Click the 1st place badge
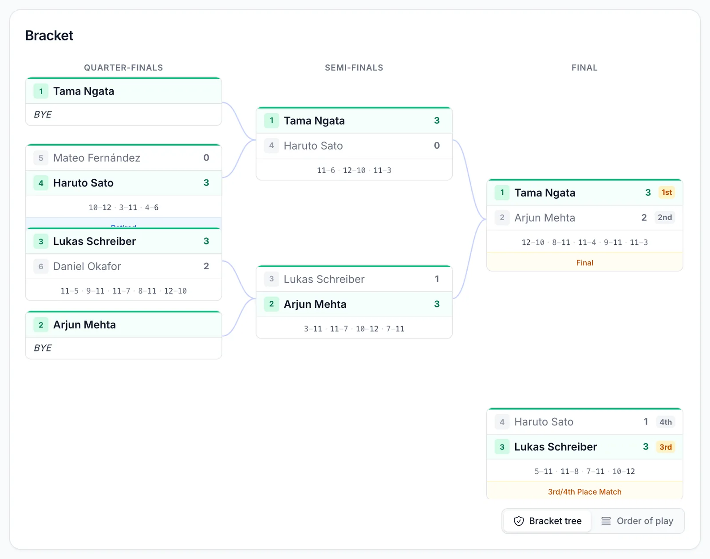Viewport: 710px width, 559px height. (667, 193)
